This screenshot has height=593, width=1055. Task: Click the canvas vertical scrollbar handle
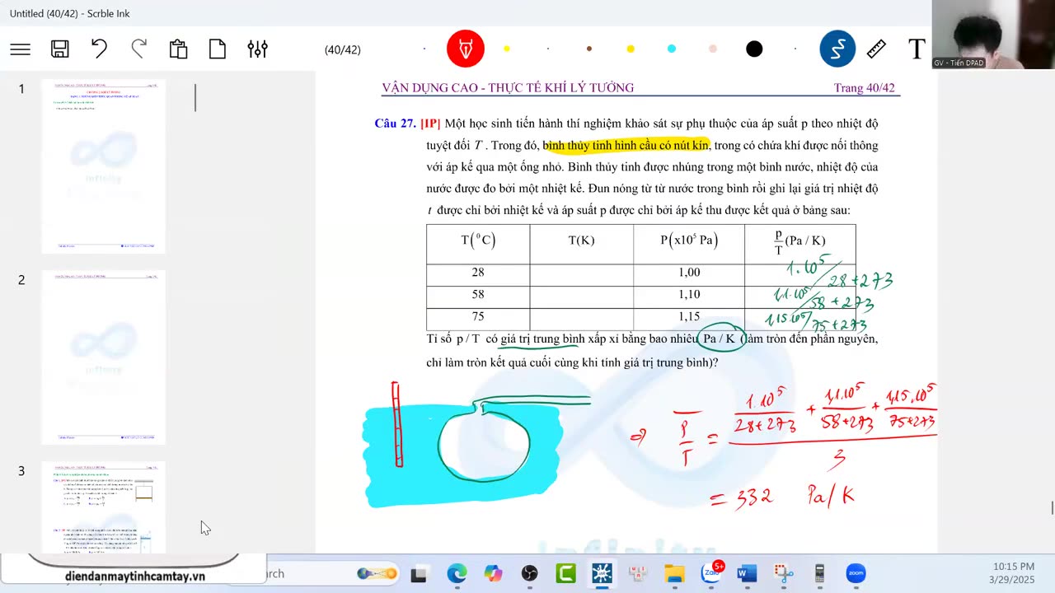(1052, 507)
